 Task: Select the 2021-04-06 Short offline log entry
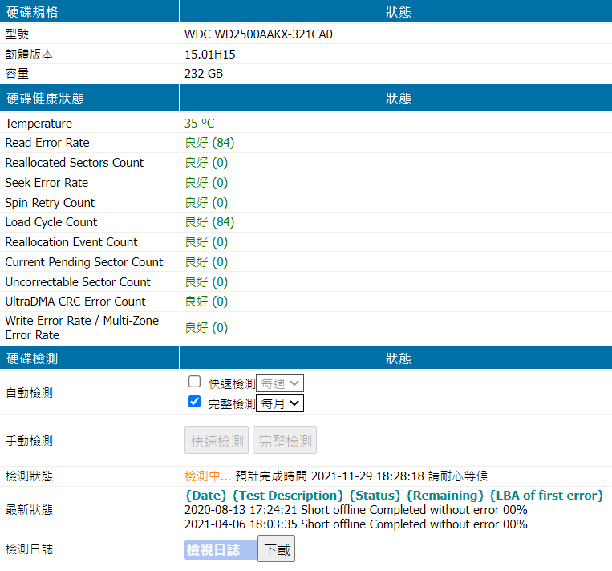click(x=355, y=524)
